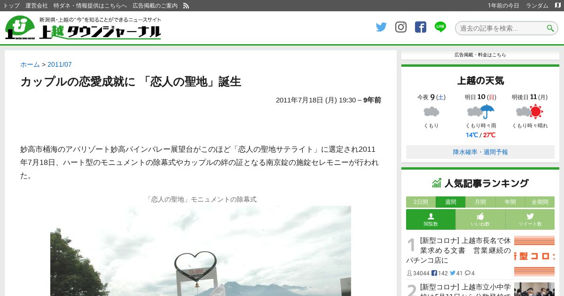The image size is (564, 296).
Task: Click the 上越の天気 heading
Action: 480,81
